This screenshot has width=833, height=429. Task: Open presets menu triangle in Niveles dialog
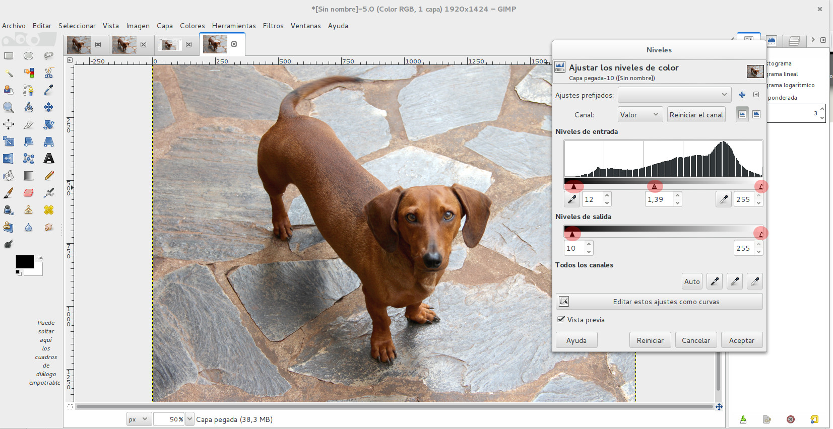click(x=756, y=95)
